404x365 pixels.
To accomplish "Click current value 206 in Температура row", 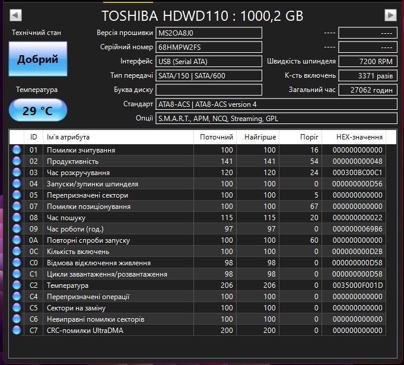I will 227,285.
